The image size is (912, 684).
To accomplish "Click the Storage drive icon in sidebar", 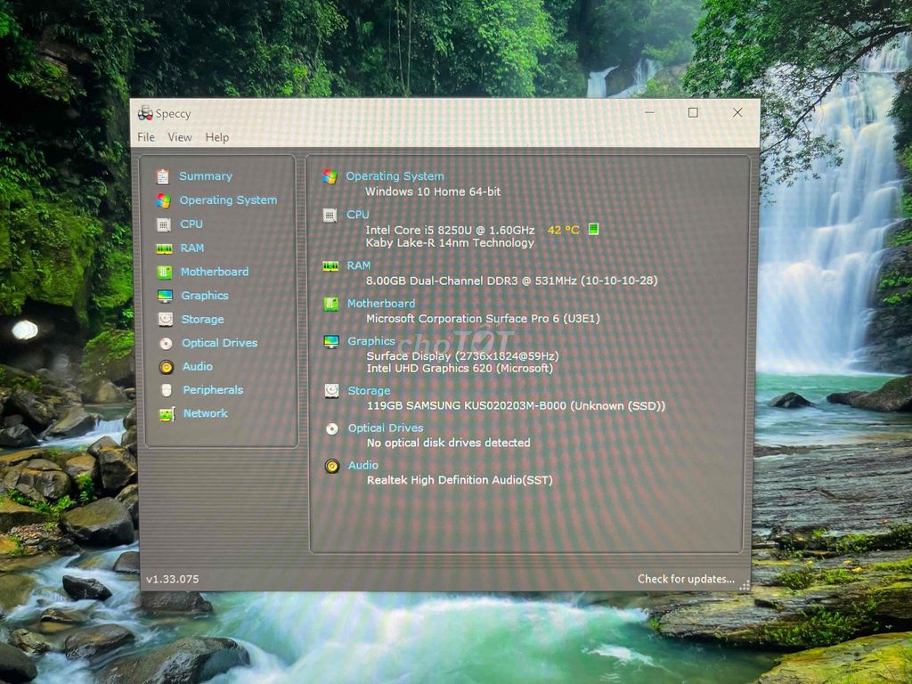I will click(165, 320).
